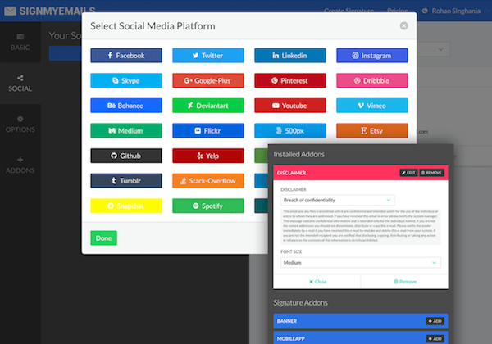Confirm selection with the Done button

point(103,238)
